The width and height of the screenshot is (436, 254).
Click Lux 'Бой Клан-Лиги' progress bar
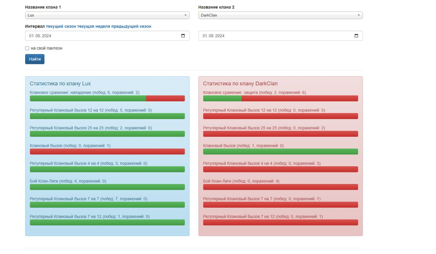pyautogui.click(x=107, y=187)
